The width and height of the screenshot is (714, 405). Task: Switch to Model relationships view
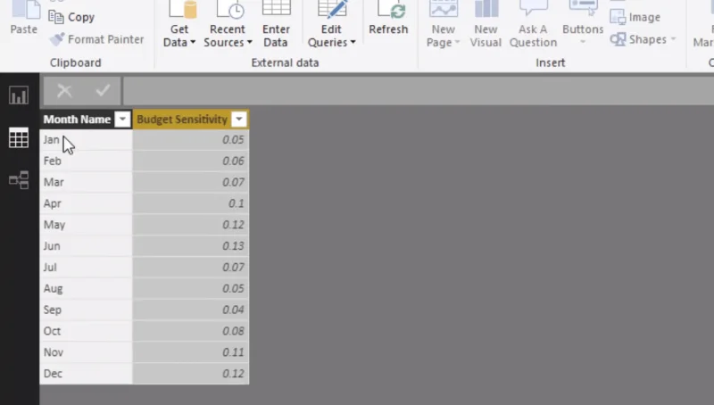19,179
